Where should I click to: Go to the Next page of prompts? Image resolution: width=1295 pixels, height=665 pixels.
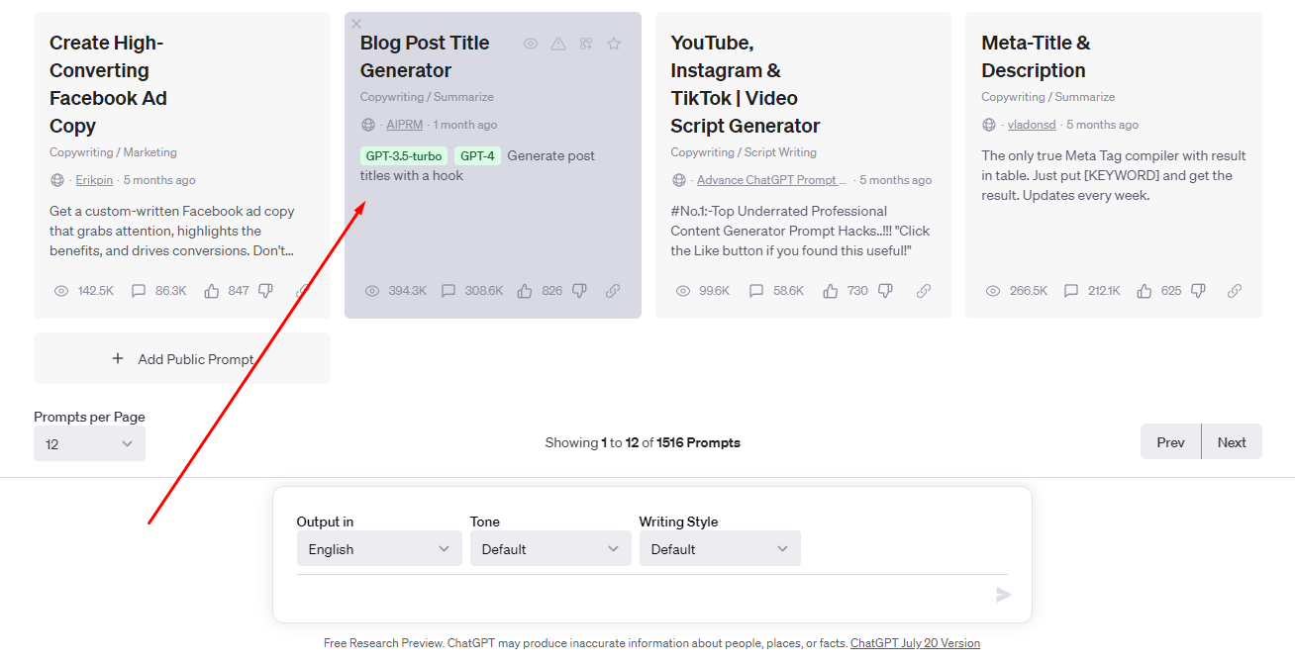coord(1232,442)
